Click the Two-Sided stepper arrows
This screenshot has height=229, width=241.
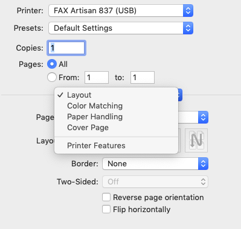203,182
